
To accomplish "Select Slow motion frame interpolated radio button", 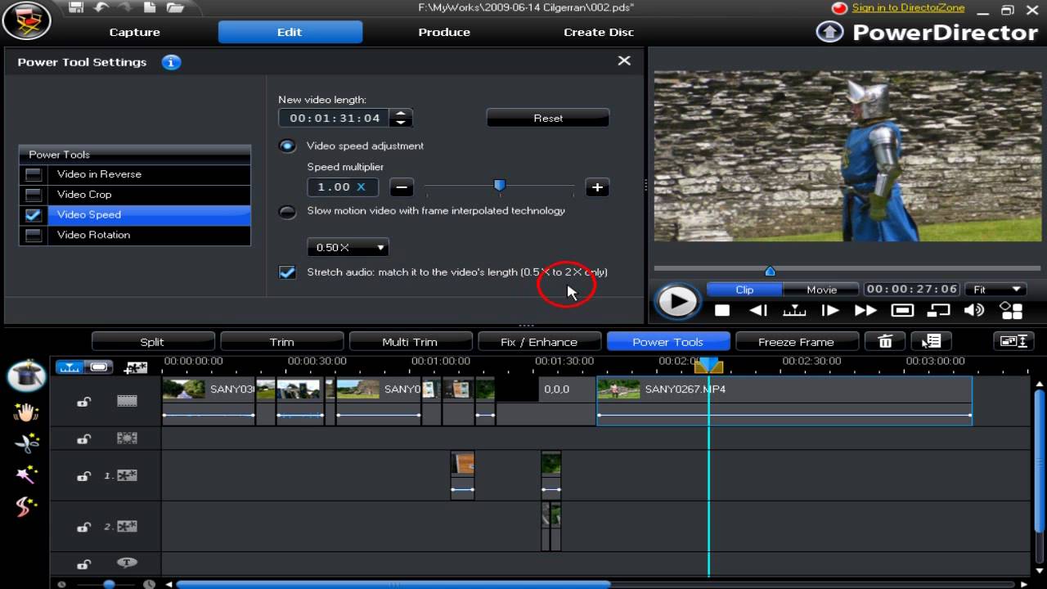I will (x=287, y=212).
